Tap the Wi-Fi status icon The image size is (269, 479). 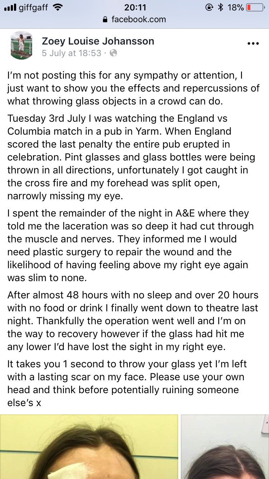(x=57, y=8)
